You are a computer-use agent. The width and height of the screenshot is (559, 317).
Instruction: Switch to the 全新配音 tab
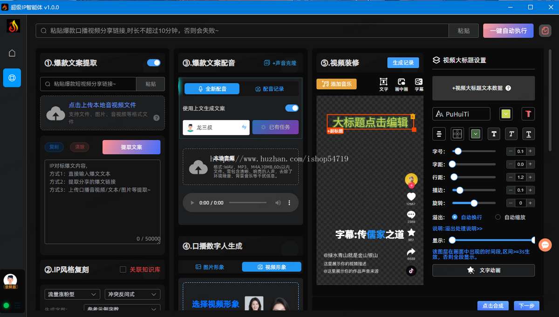pyautogui.click(x=212, y=89)
